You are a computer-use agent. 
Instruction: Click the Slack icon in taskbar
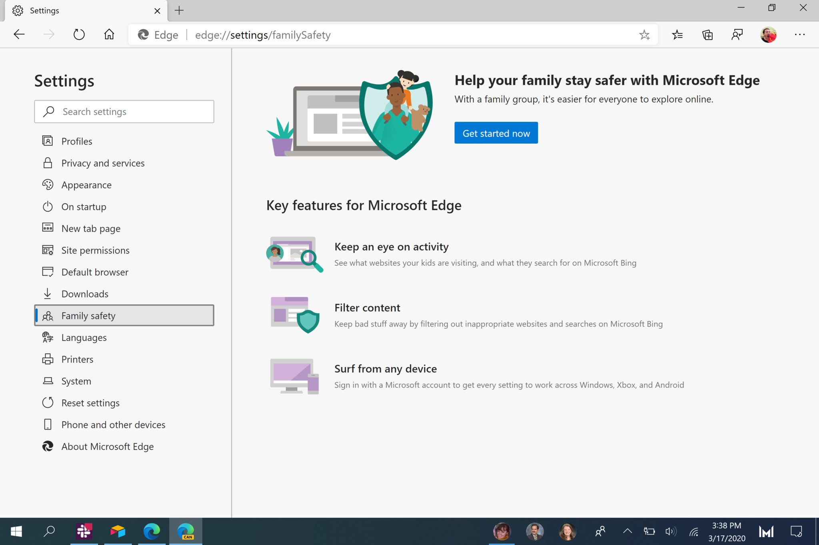click(x=84, y=531)
